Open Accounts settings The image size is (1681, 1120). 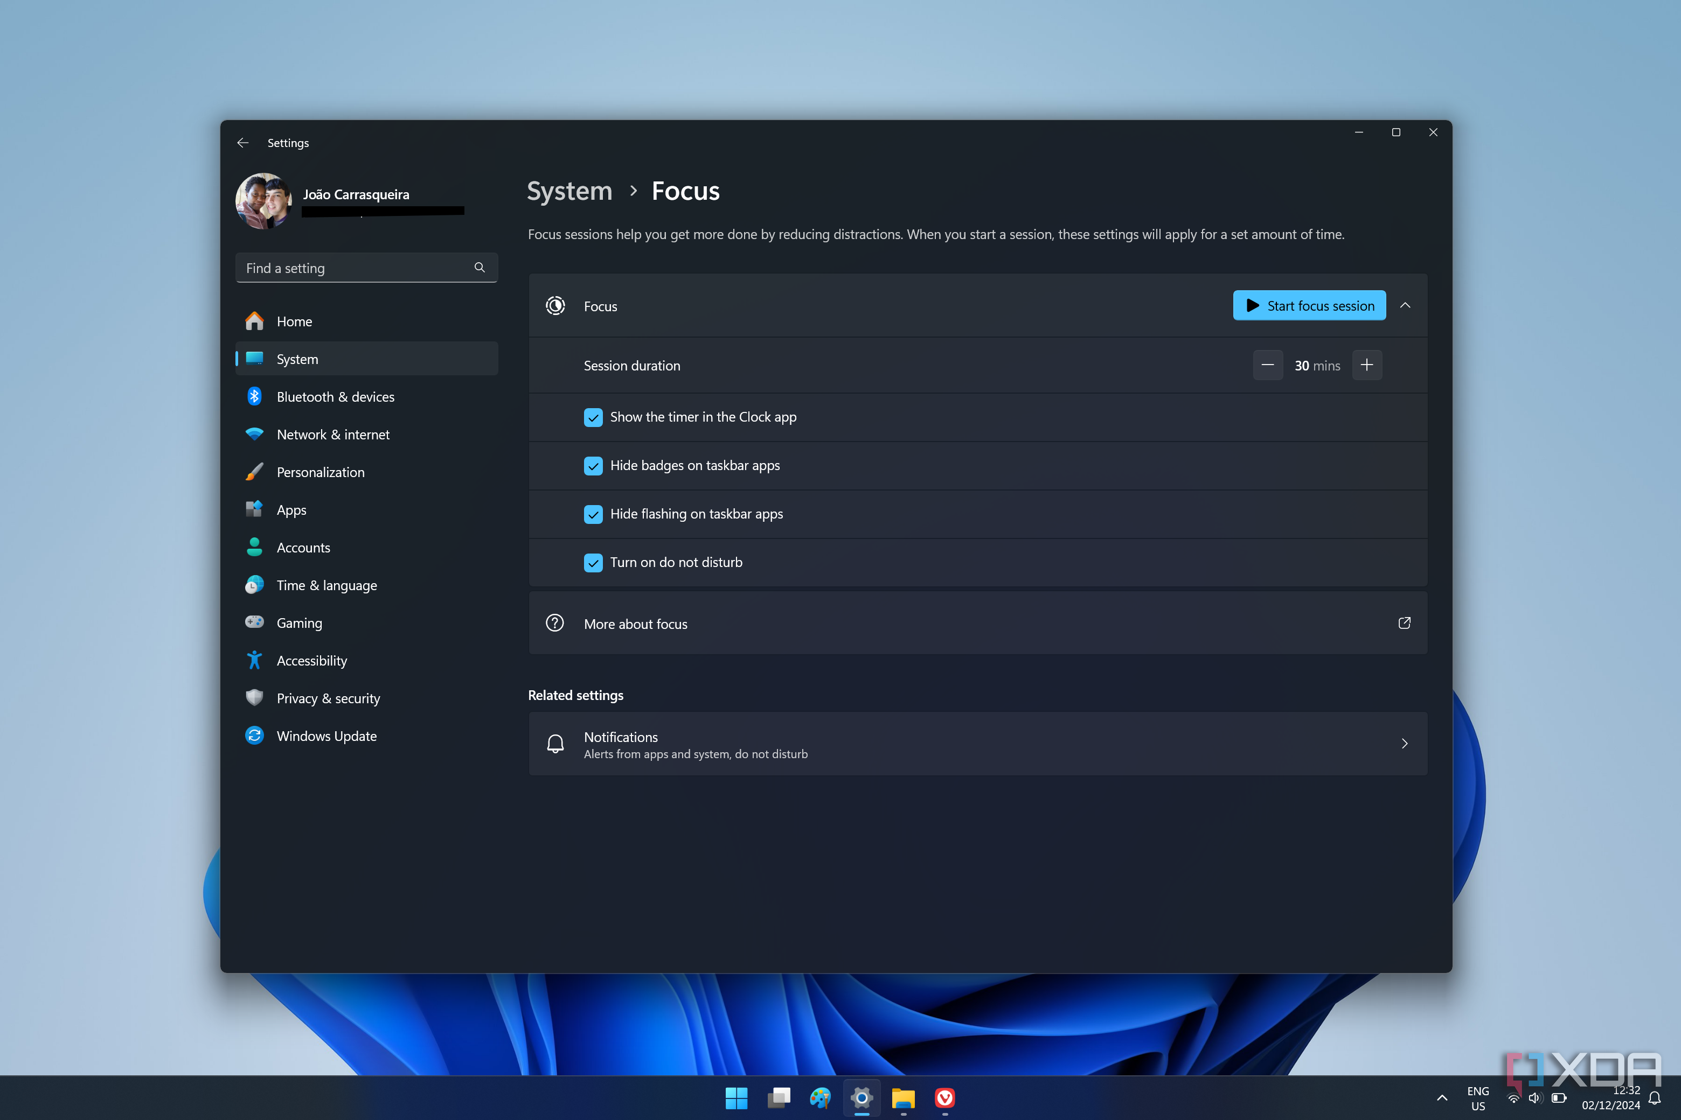[x=367, y=547]
